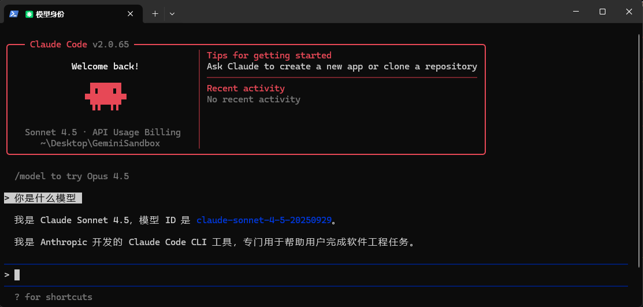
Task: Click the Ask Claude to create a new app tip
Action: (342, 66)
